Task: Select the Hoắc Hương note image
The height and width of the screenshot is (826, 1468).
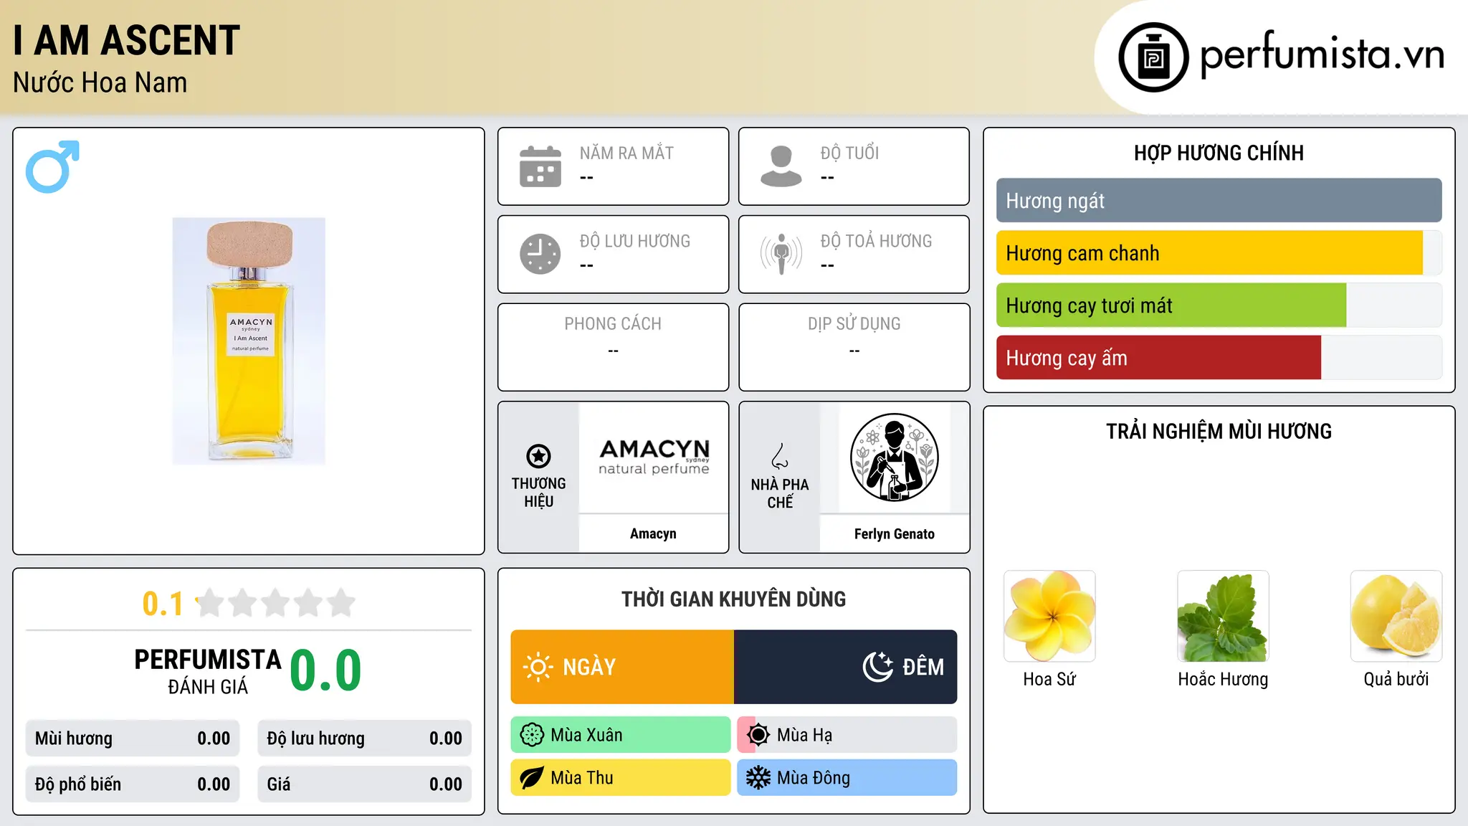Action: click(x=1223, y=616)
